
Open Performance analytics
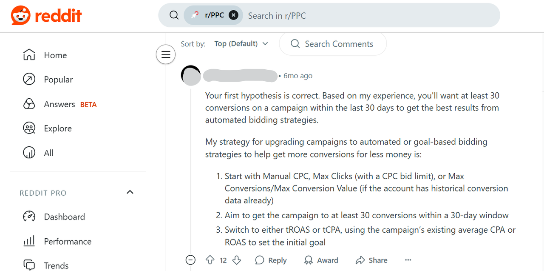pyautogui.click(x=68, y=242)
